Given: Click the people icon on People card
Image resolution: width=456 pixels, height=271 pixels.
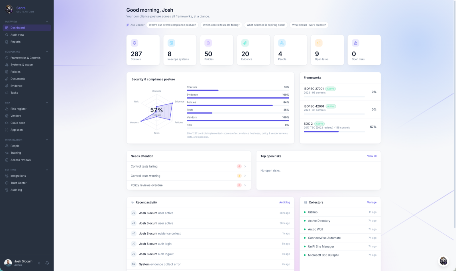Looking at the screenshot, I should [x=282, y=43].
